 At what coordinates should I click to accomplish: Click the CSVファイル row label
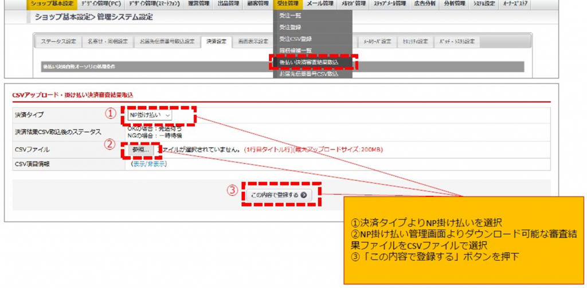point(32,149)
